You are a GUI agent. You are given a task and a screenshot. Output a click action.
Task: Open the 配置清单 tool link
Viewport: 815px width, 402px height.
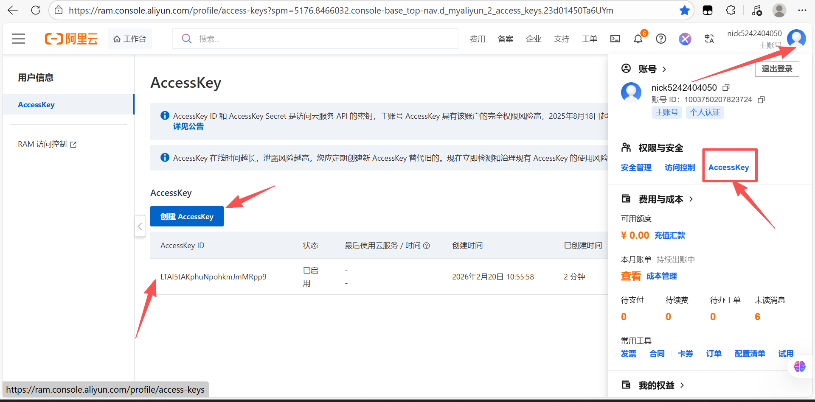[x=750, y=354]
